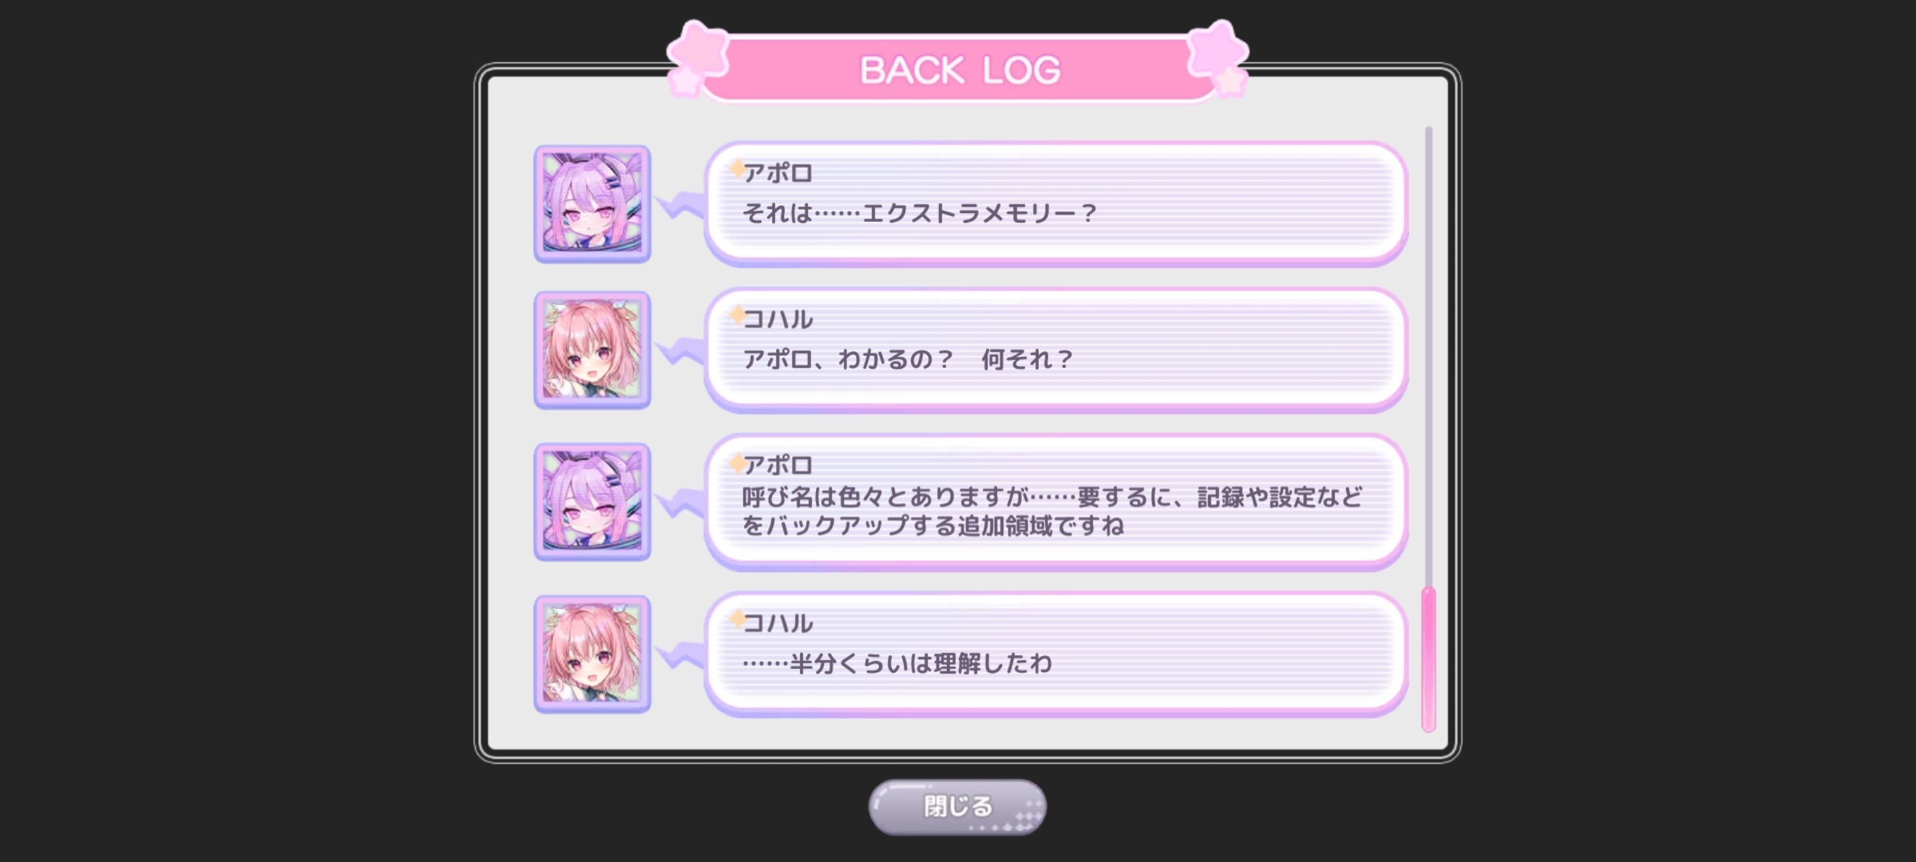The width and height of the screenshot is (1916, 862).
Task: Select the line アポロ、わかるの？ 何それ？
Action: click(908, 359)
